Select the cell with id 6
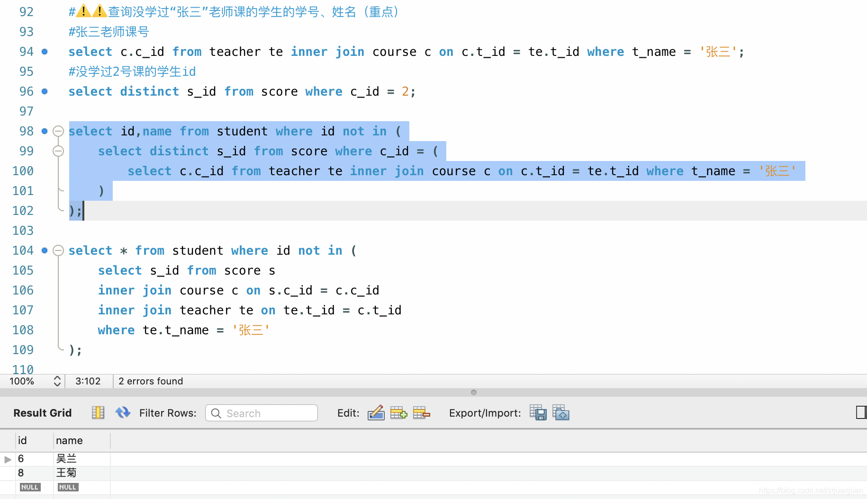The width and height of the screenshot is (867, 499). (x=34, y=459)
